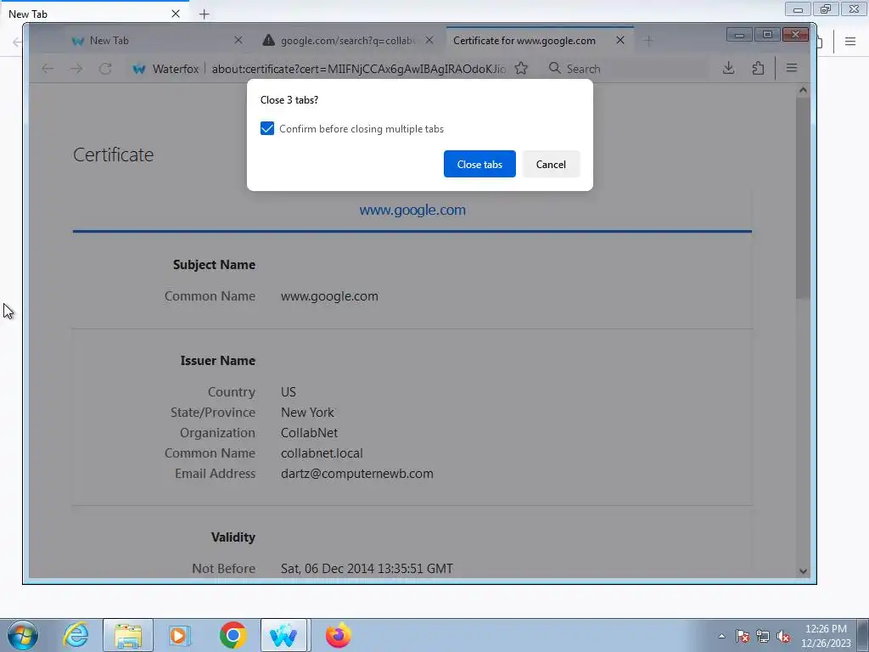Reload the certificate page
Screen dimensions: 869x652
click(105, 68)
